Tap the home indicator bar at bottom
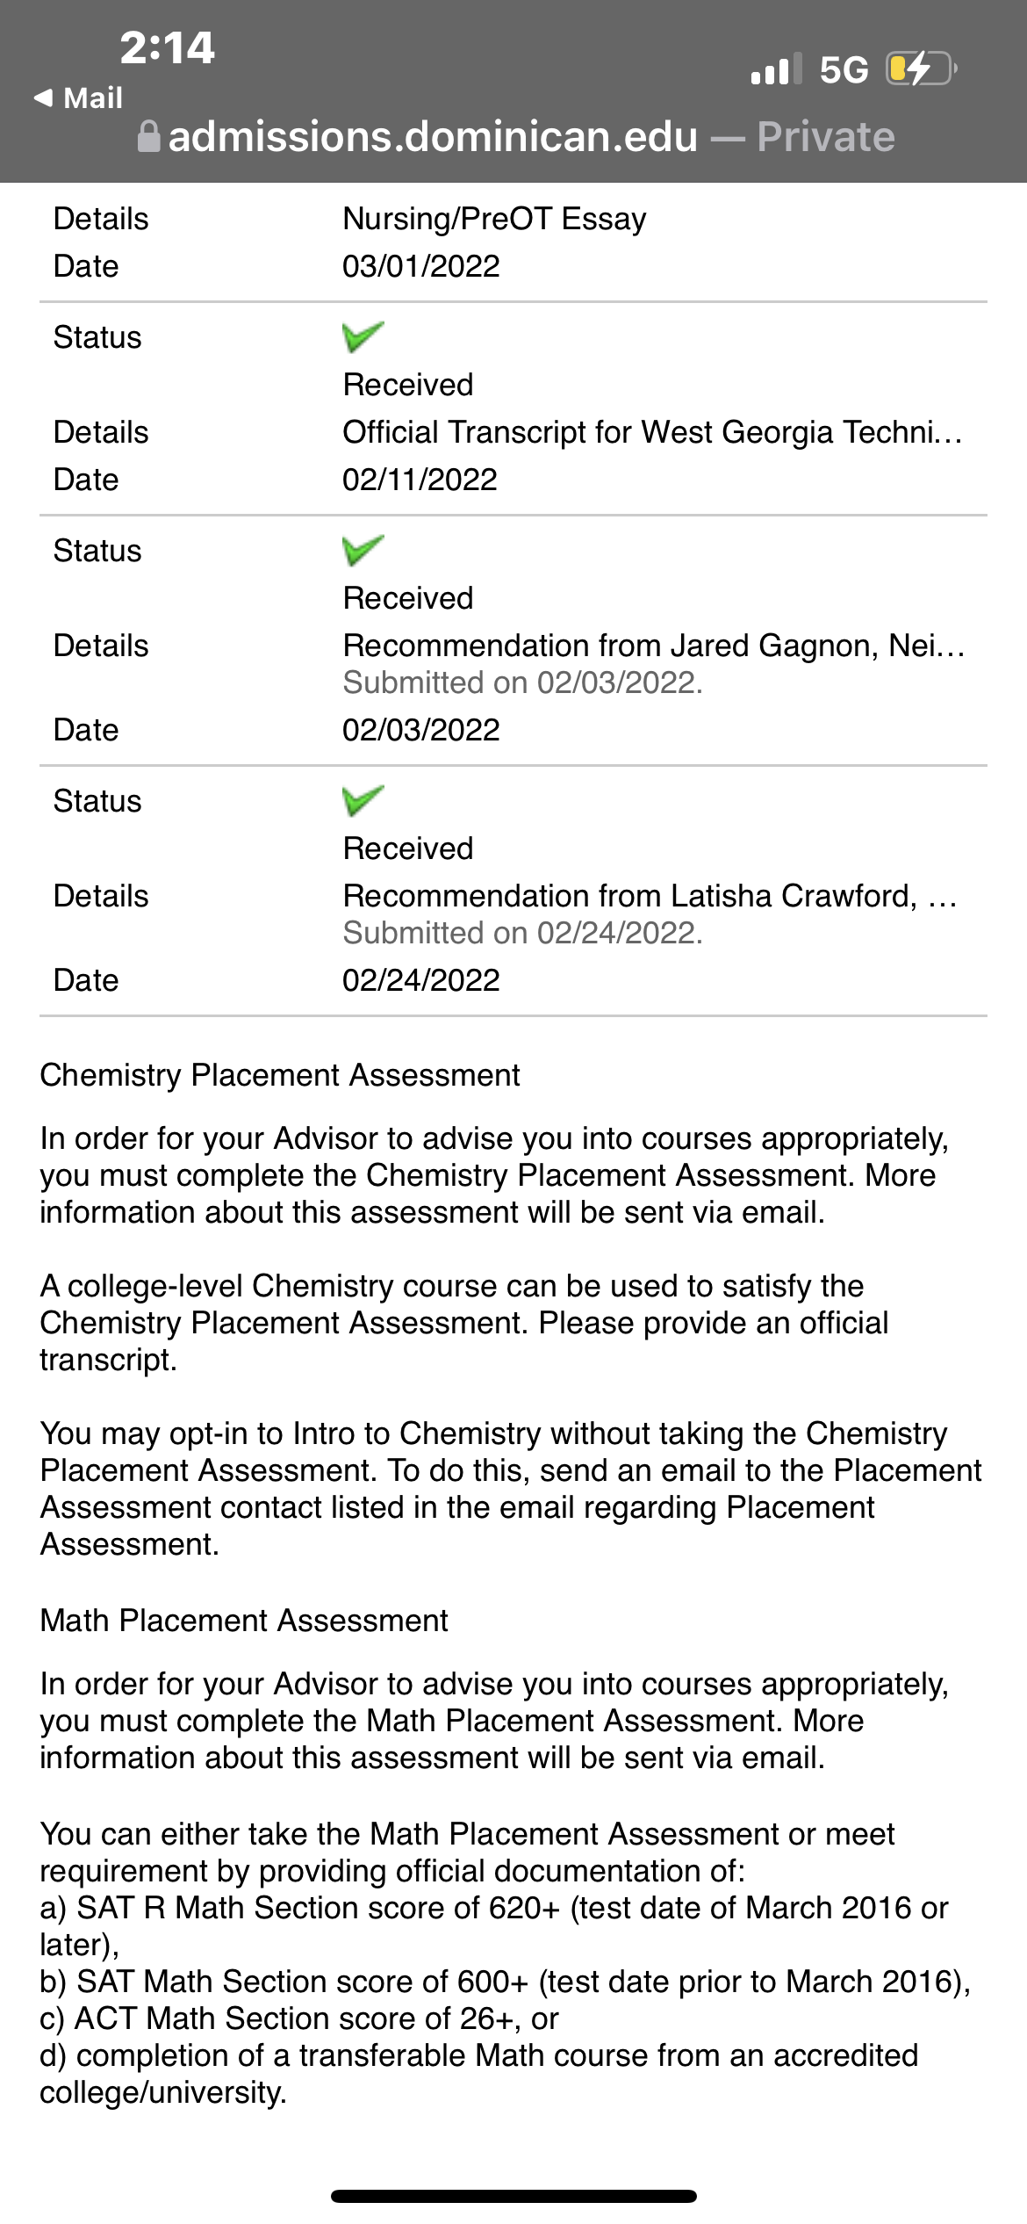This screenshot has width=1027, height=2224. click(513, 2196)
